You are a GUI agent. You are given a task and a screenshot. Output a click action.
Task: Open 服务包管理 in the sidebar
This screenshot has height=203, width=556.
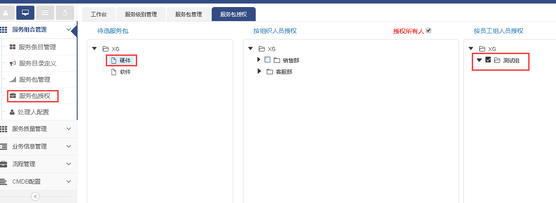(34, 80)
